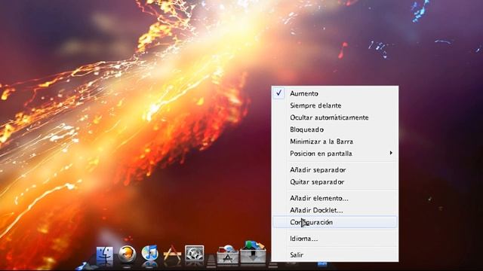Open the Downloads stack in dock
The width and height of the screenshot is (483, 271).
(x=253, y=252)
